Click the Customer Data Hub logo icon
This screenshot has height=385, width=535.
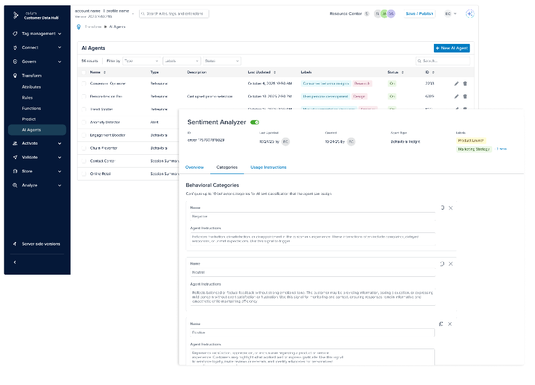pyautogui.click(x=14, y=14)
